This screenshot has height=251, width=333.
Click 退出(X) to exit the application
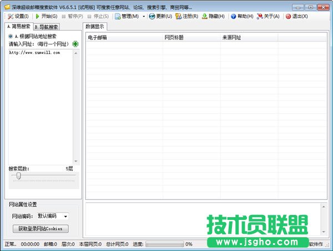click(x=297, y=16)
